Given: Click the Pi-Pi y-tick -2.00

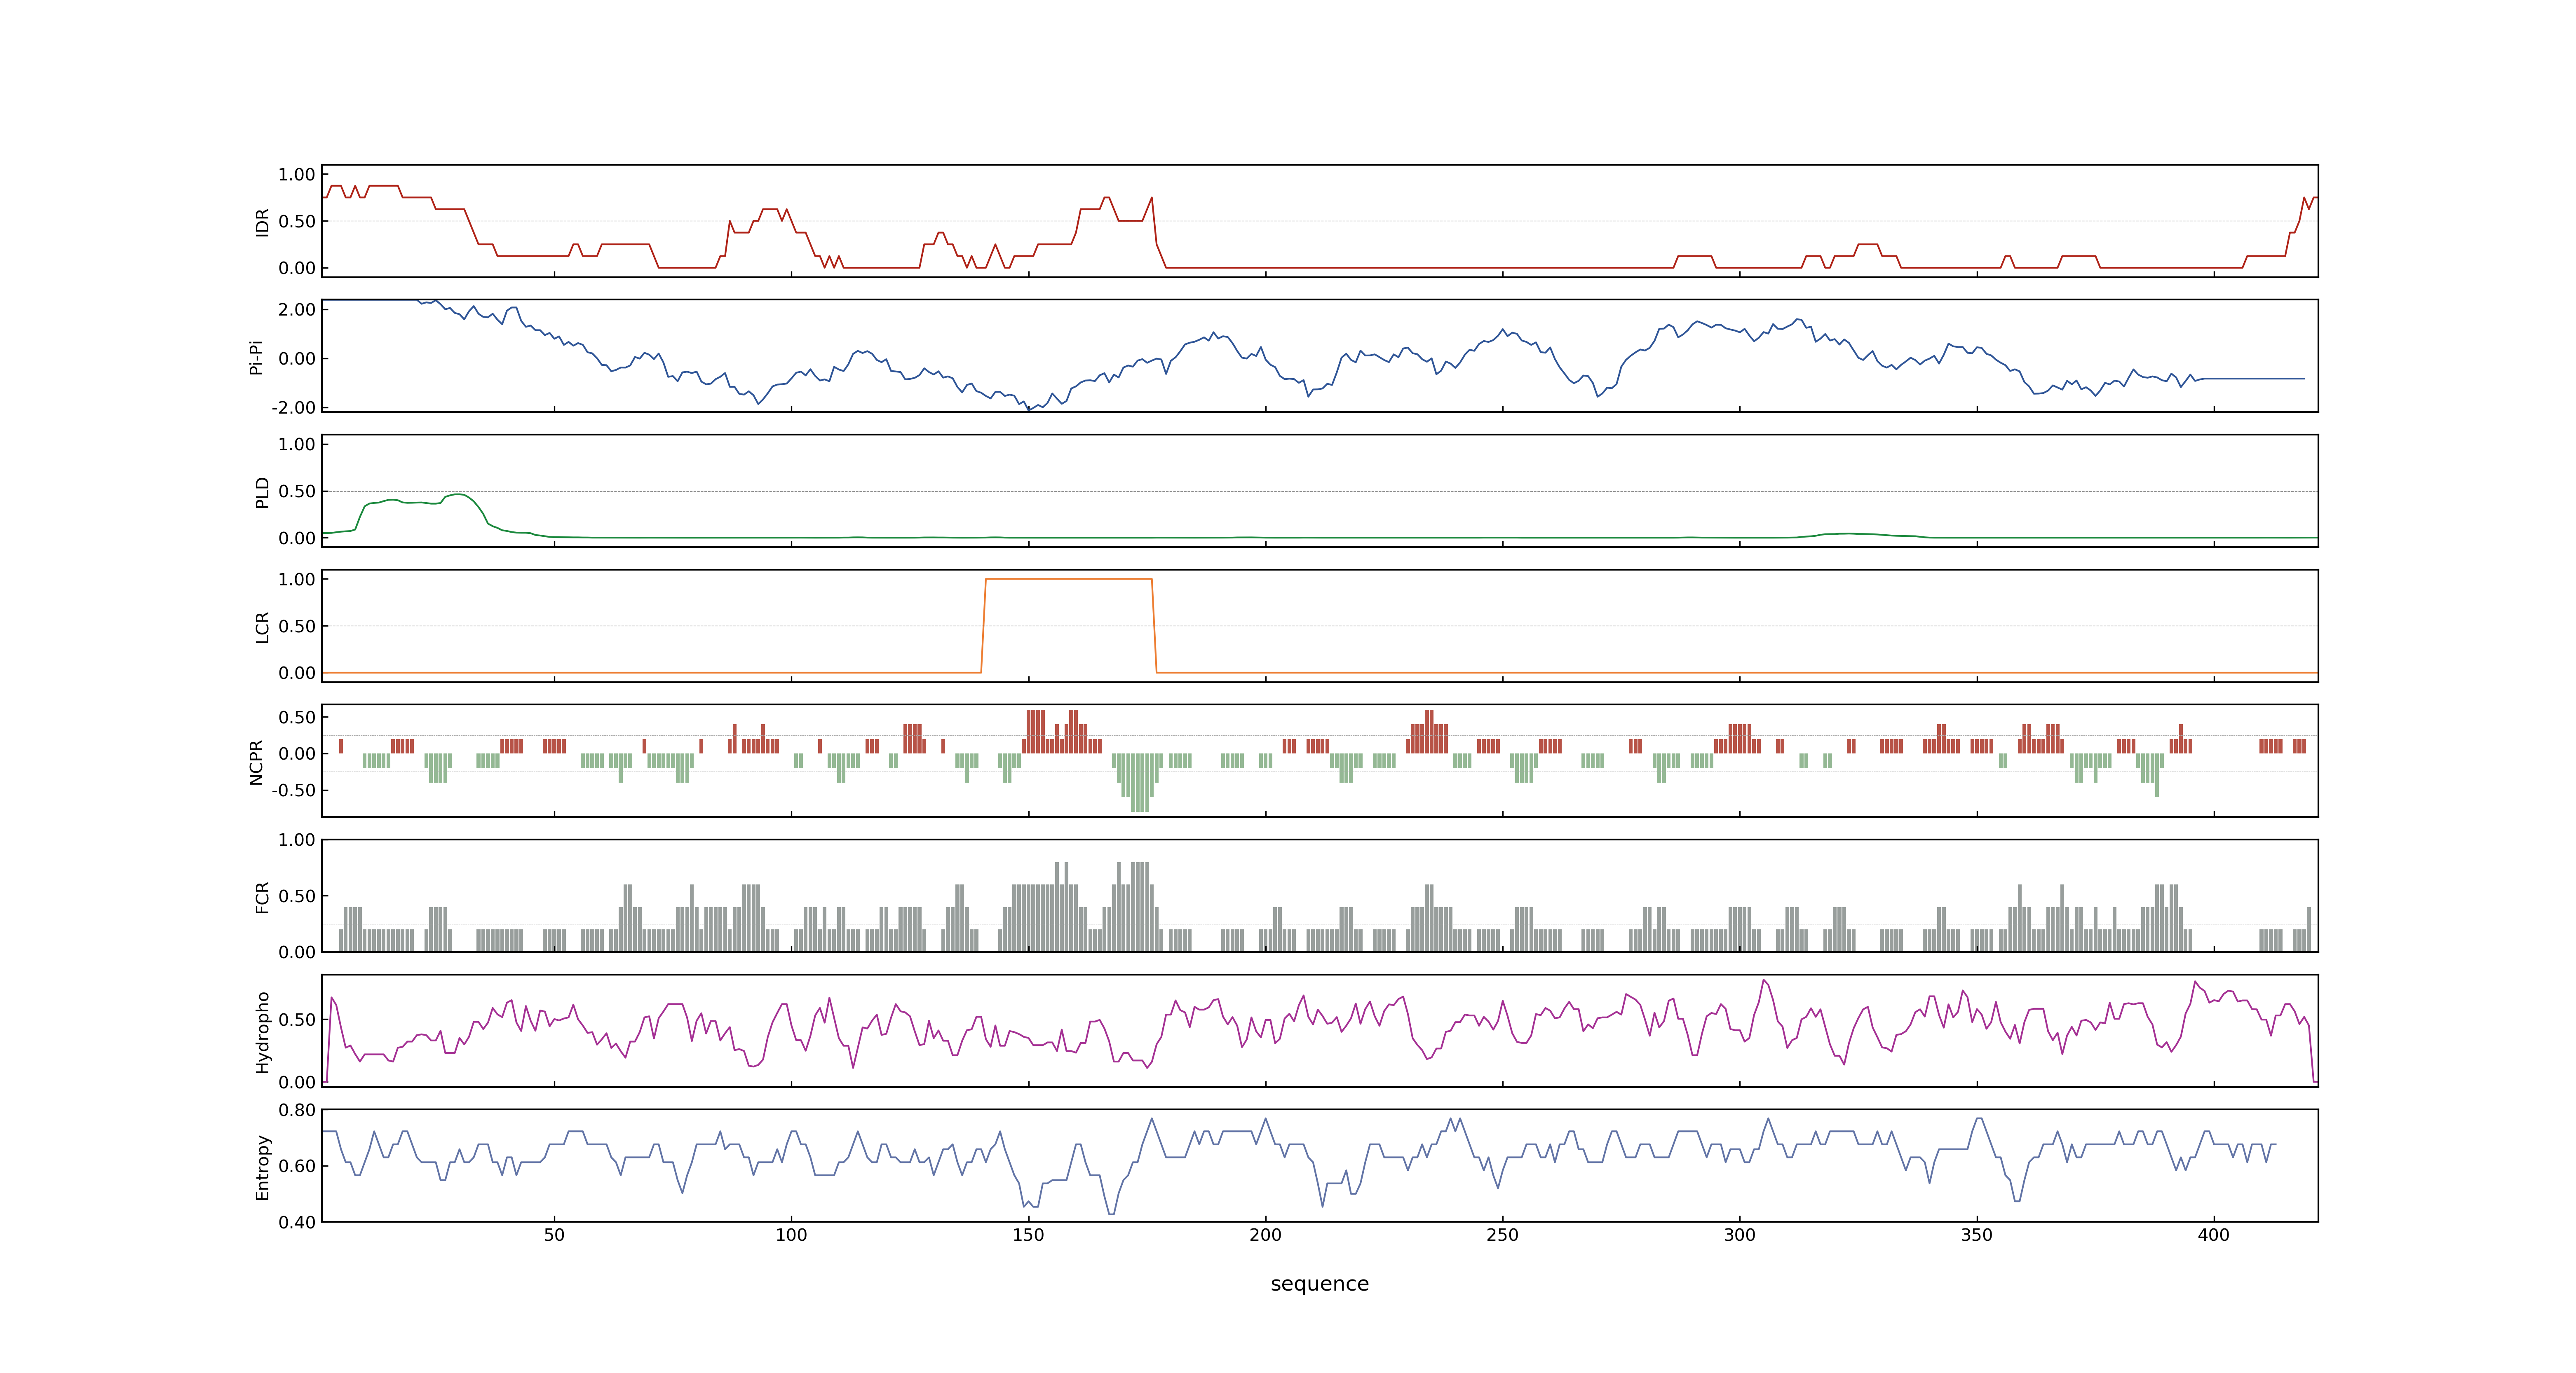Looking at the screenshot, I should [293, 408].
